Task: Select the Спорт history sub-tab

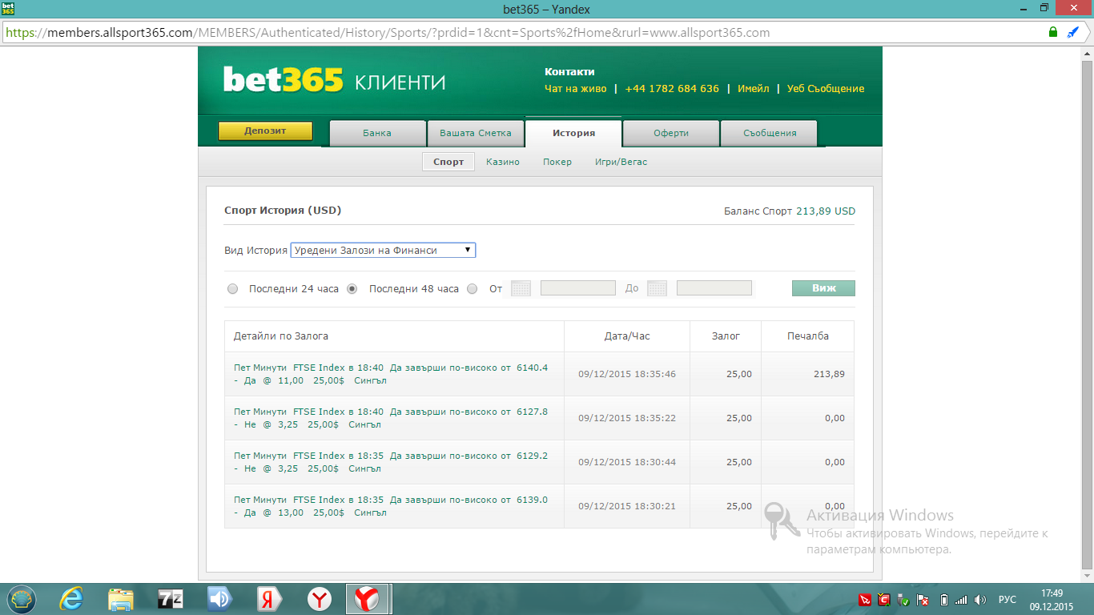Action: pos(448,162)
